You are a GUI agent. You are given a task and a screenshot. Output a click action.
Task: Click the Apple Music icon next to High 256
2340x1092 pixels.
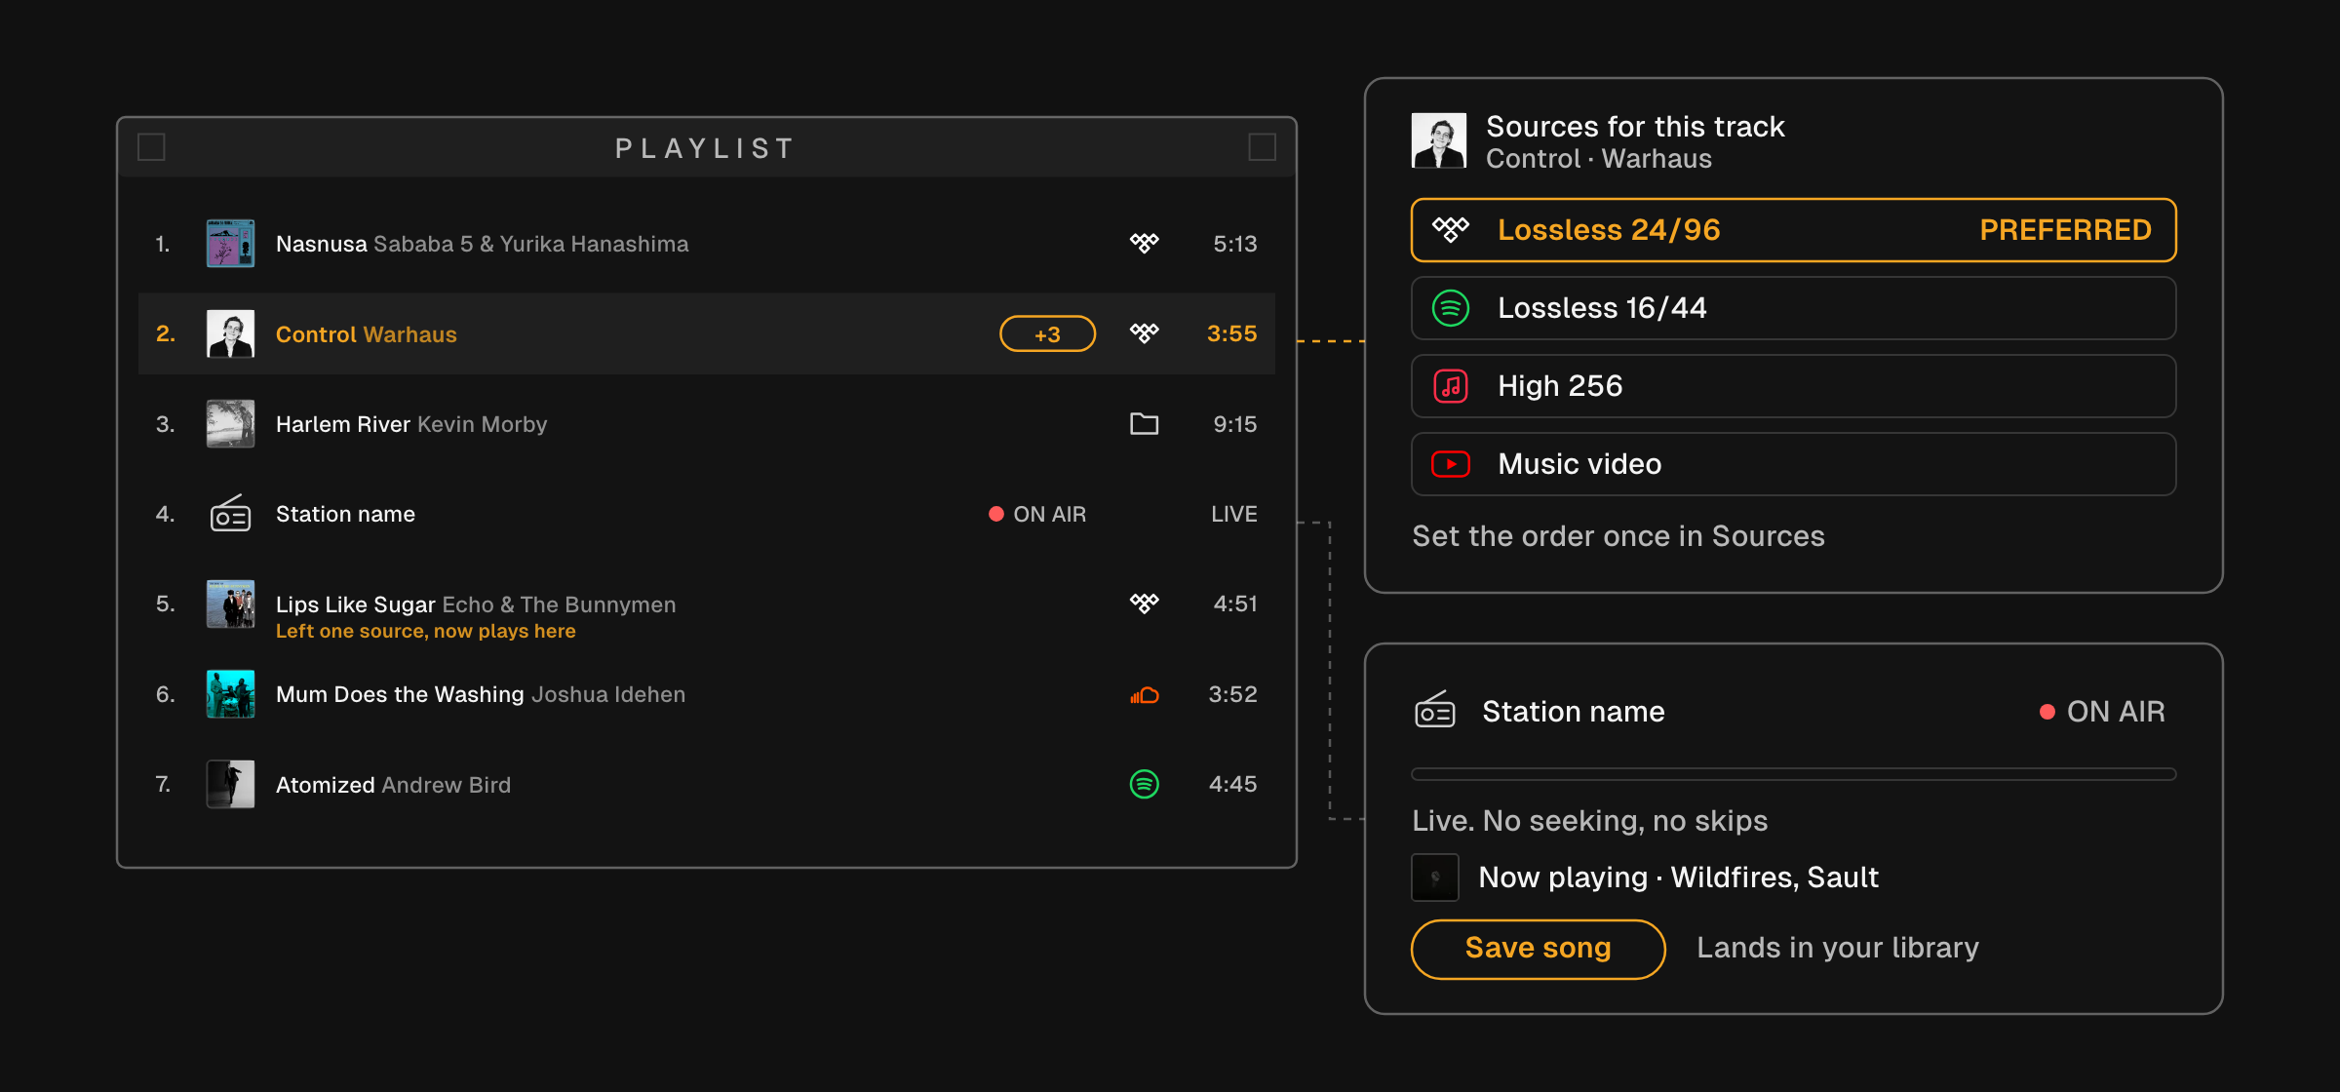(x=1450, y=386)
